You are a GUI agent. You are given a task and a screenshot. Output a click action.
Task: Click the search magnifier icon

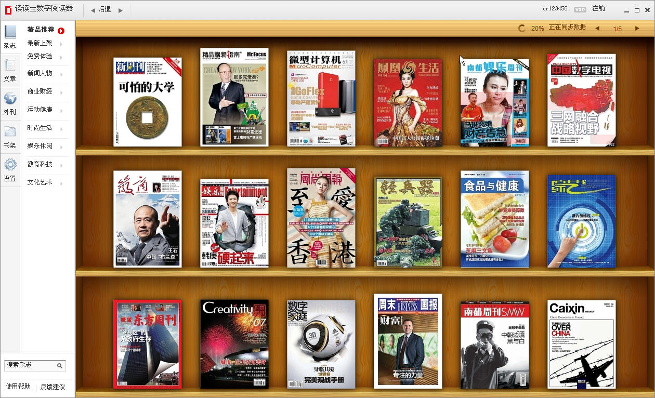(60, 366)
